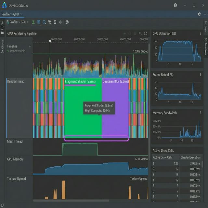The image size is (208, 208).
Task: Click the bottom-left status bar icon
Action: coord(2,205)
